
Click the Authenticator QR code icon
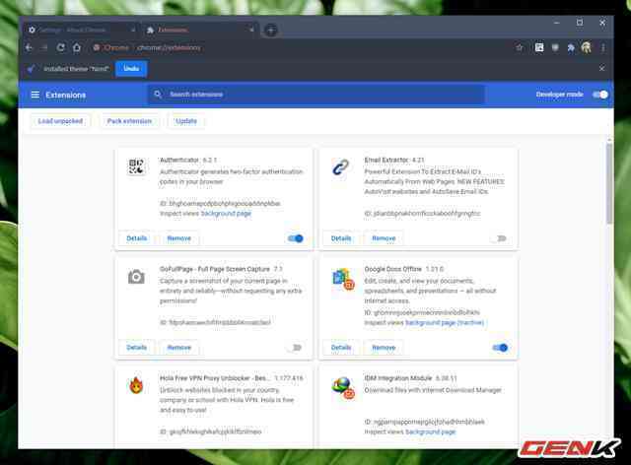[x=136, y=166]
